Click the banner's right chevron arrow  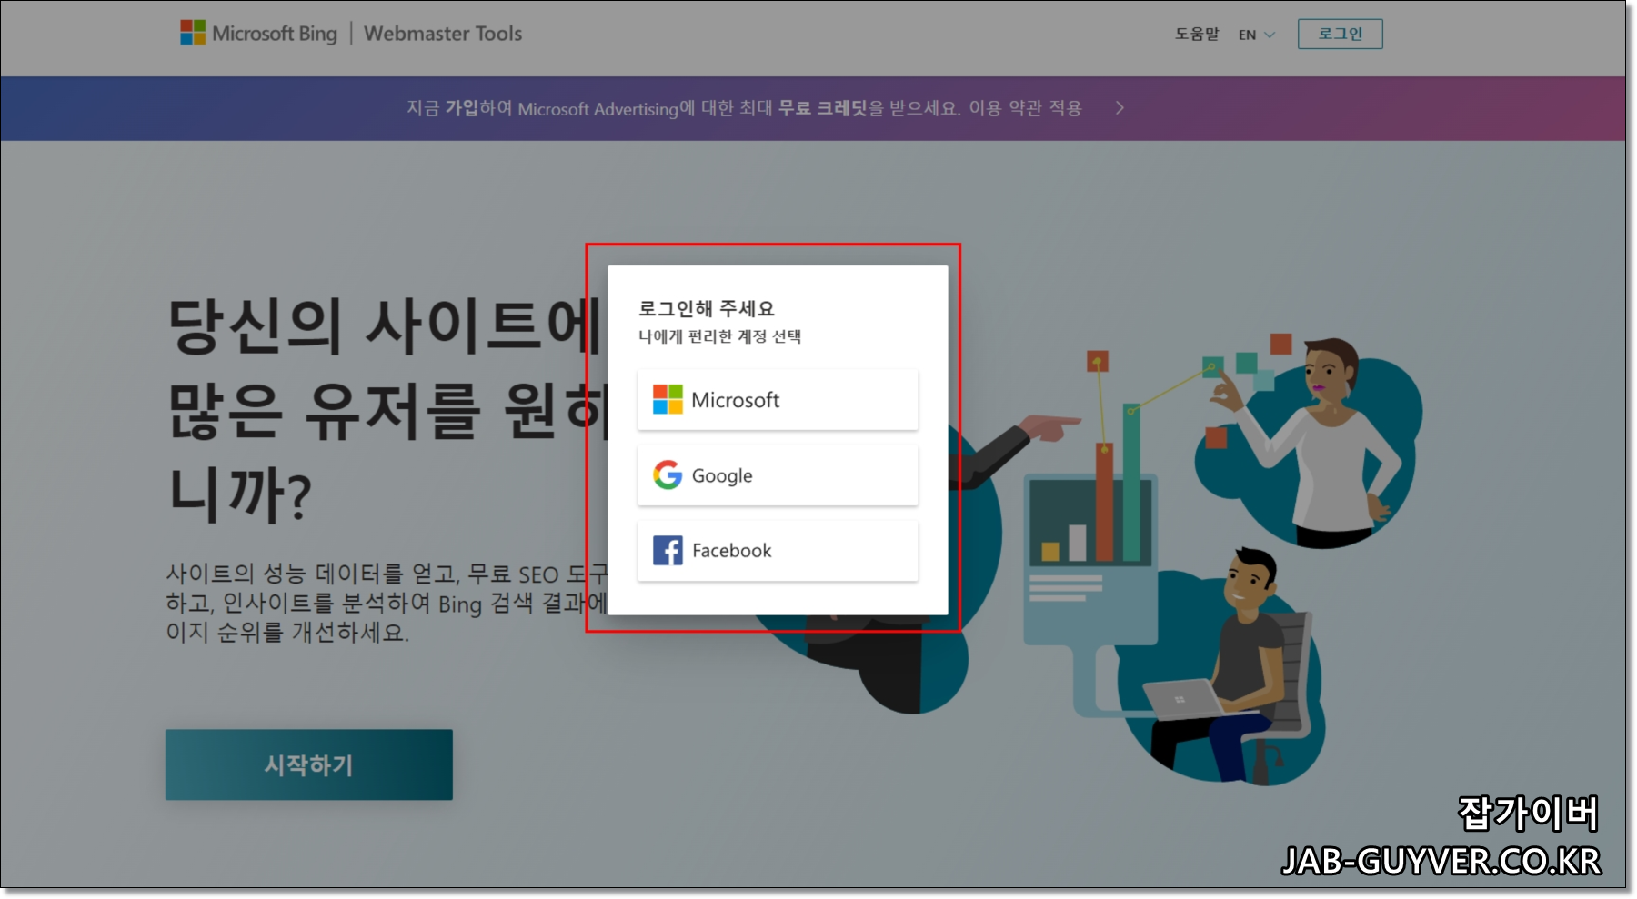1120,108
